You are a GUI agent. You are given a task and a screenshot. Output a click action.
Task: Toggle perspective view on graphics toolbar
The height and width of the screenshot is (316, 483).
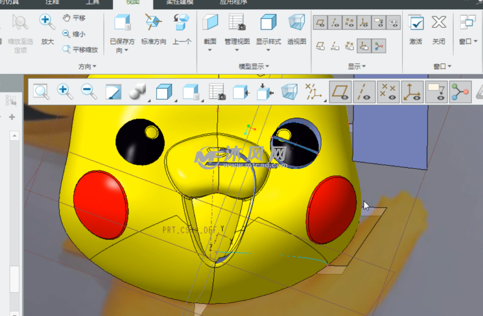(289, 92)
